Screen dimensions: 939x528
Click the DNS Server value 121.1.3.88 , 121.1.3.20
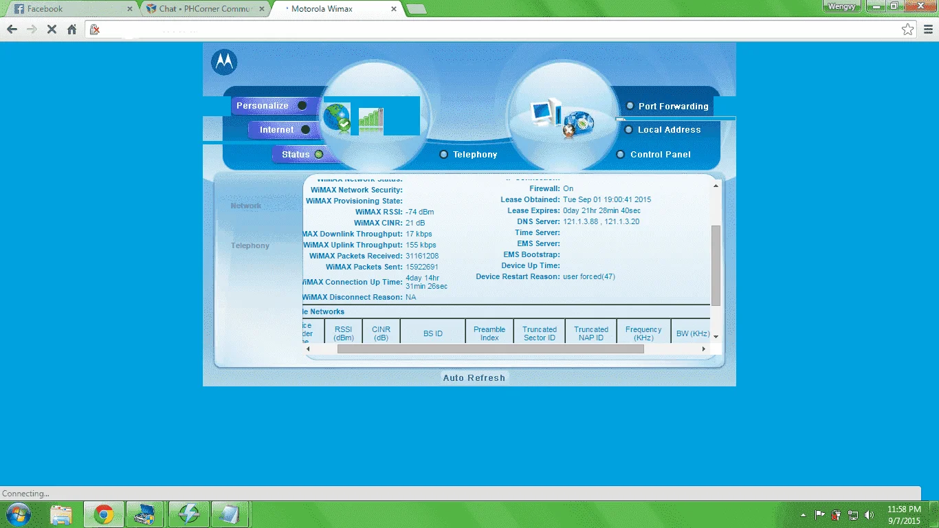tap(601, 221)
